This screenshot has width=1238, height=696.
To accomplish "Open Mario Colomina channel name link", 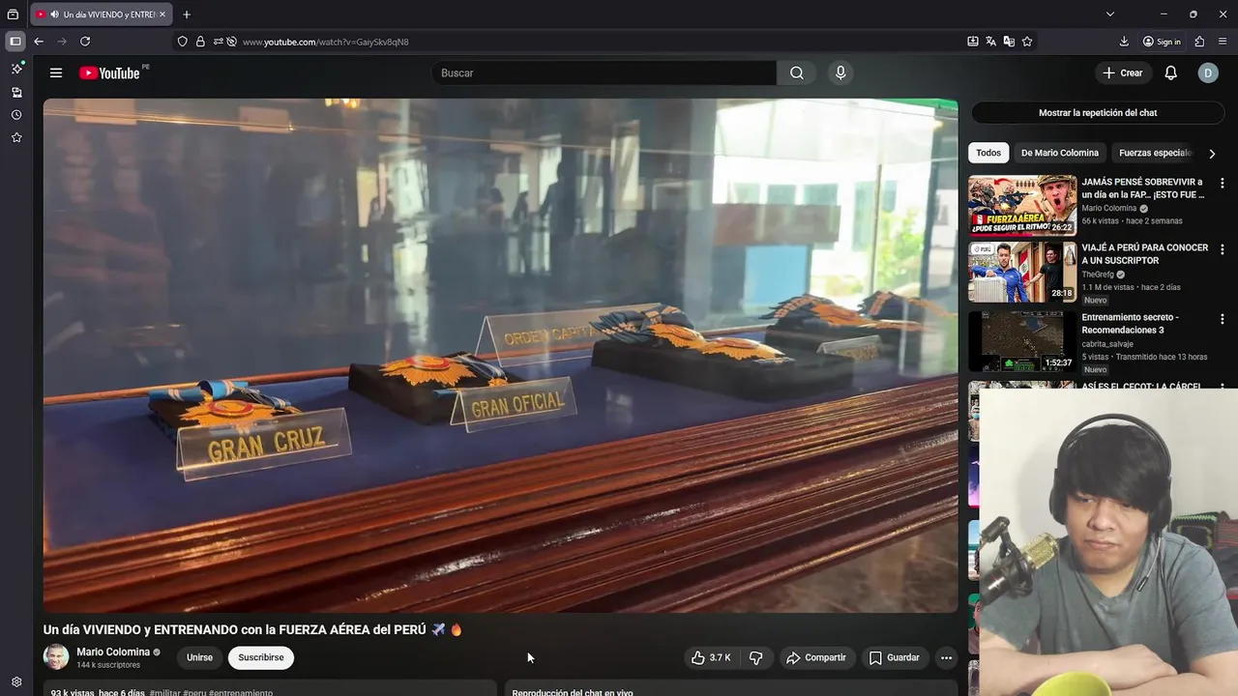I will (x=113, y=652).
